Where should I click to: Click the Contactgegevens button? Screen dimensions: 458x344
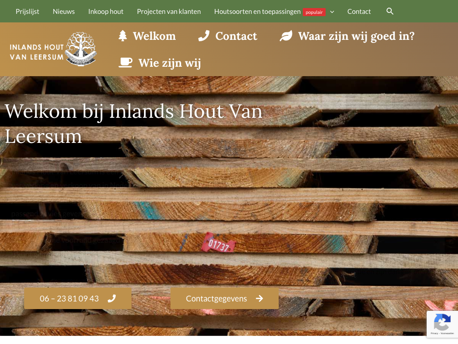225,298
